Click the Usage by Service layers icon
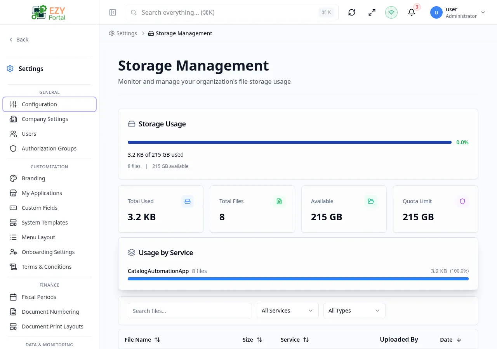The height and width of the screenshot is (349, 497). (132, 252)
